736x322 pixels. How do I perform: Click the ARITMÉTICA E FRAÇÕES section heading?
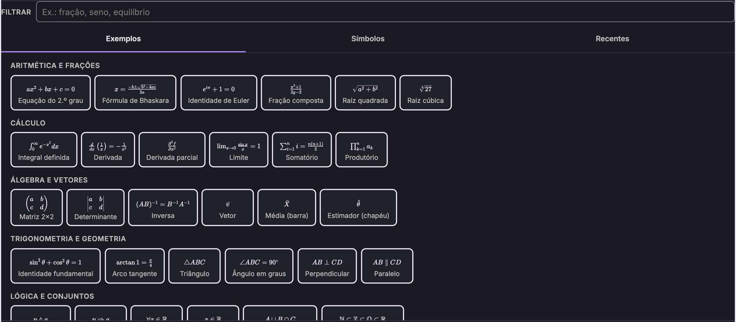coord(55,65)
